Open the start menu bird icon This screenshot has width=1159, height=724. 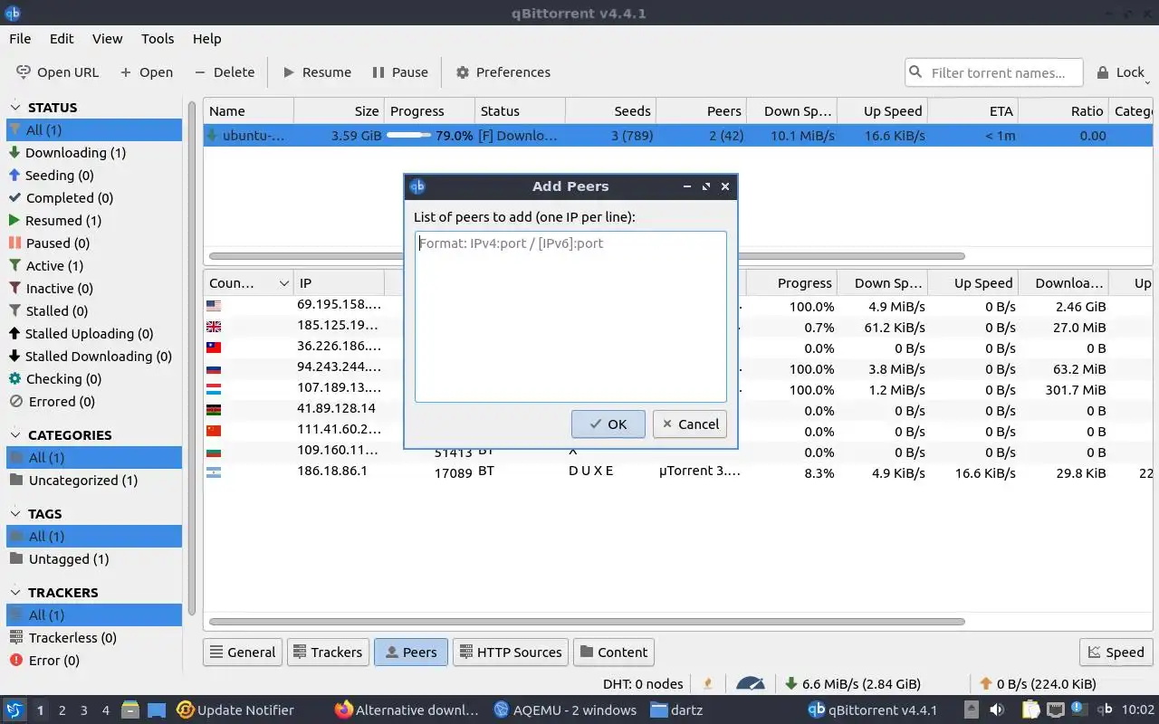click(14, 710)
